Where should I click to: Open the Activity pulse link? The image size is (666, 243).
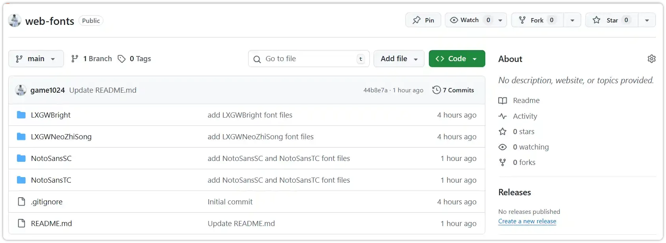525,116
